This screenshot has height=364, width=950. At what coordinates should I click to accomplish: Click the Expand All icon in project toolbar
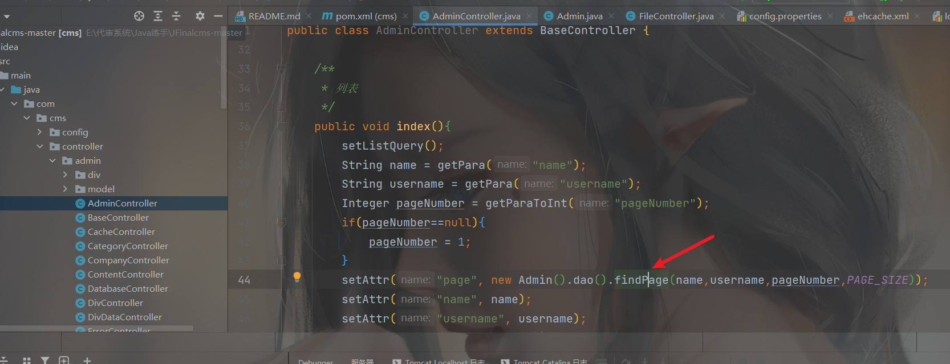click(158, 16)
